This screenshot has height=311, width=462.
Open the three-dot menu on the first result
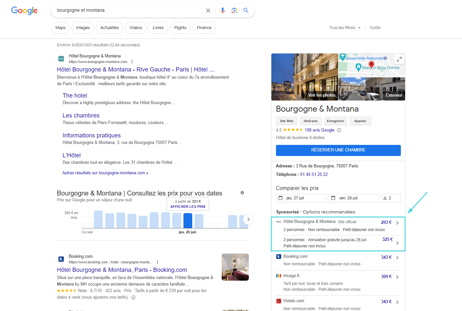pyautogui.click(x=132, y=61)
